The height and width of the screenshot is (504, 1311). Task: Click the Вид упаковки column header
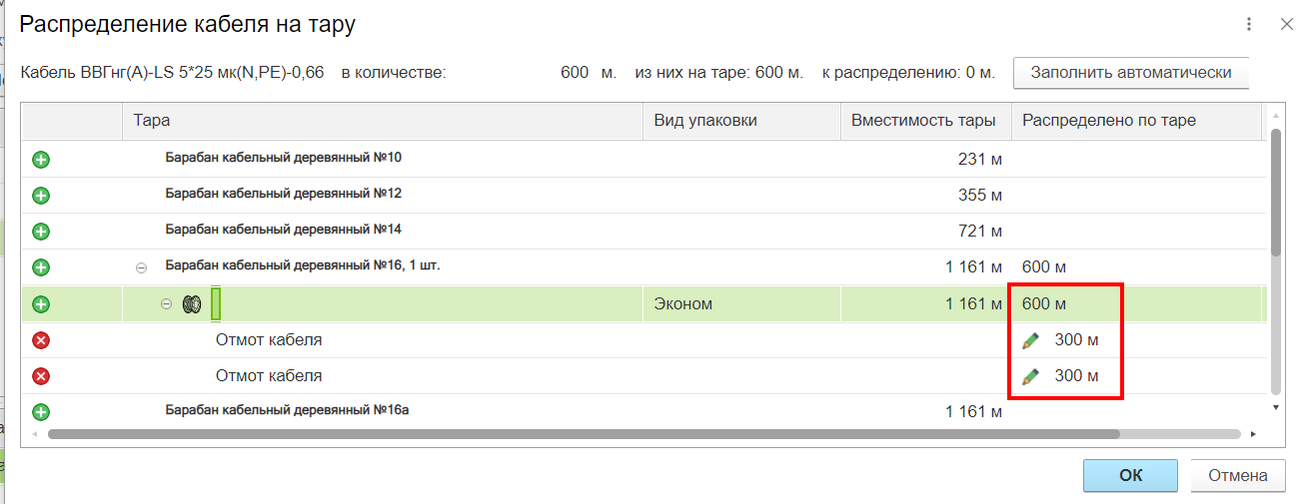click(705, 120)
